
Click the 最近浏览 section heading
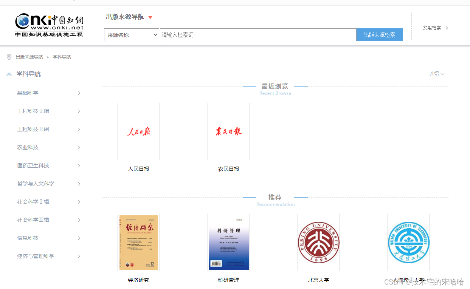tap(275, 87)
